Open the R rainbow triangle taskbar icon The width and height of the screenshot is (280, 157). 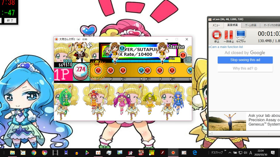pos(87,153)
